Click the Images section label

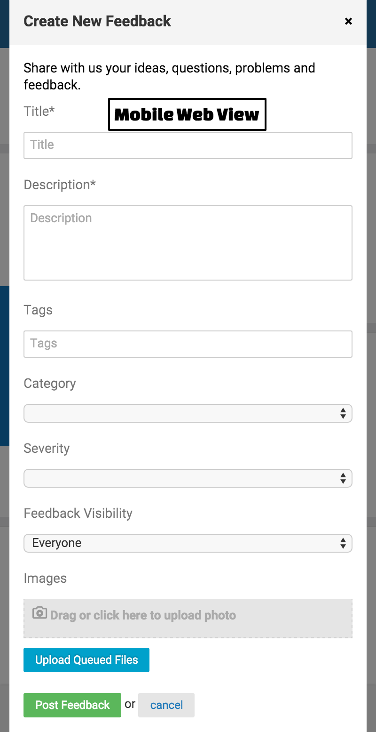pos(45,579)
